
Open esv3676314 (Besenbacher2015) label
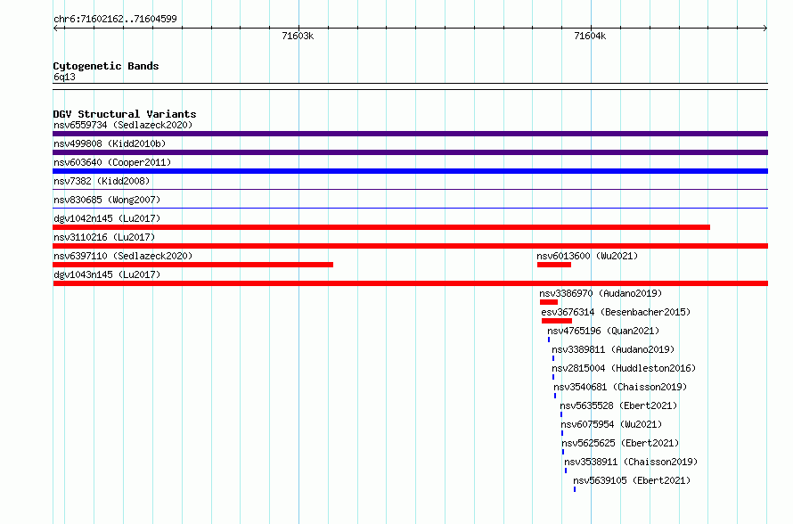616,312
